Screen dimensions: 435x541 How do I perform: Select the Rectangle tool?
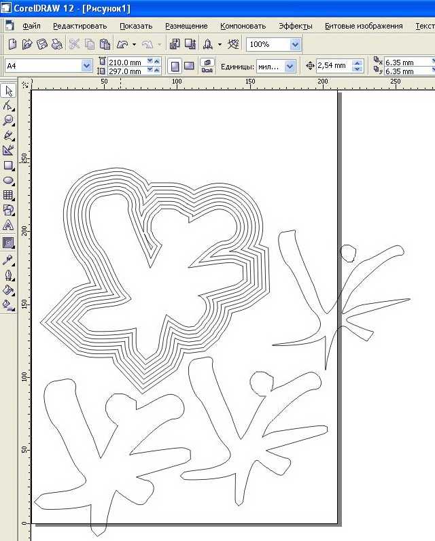click(8, 165)
